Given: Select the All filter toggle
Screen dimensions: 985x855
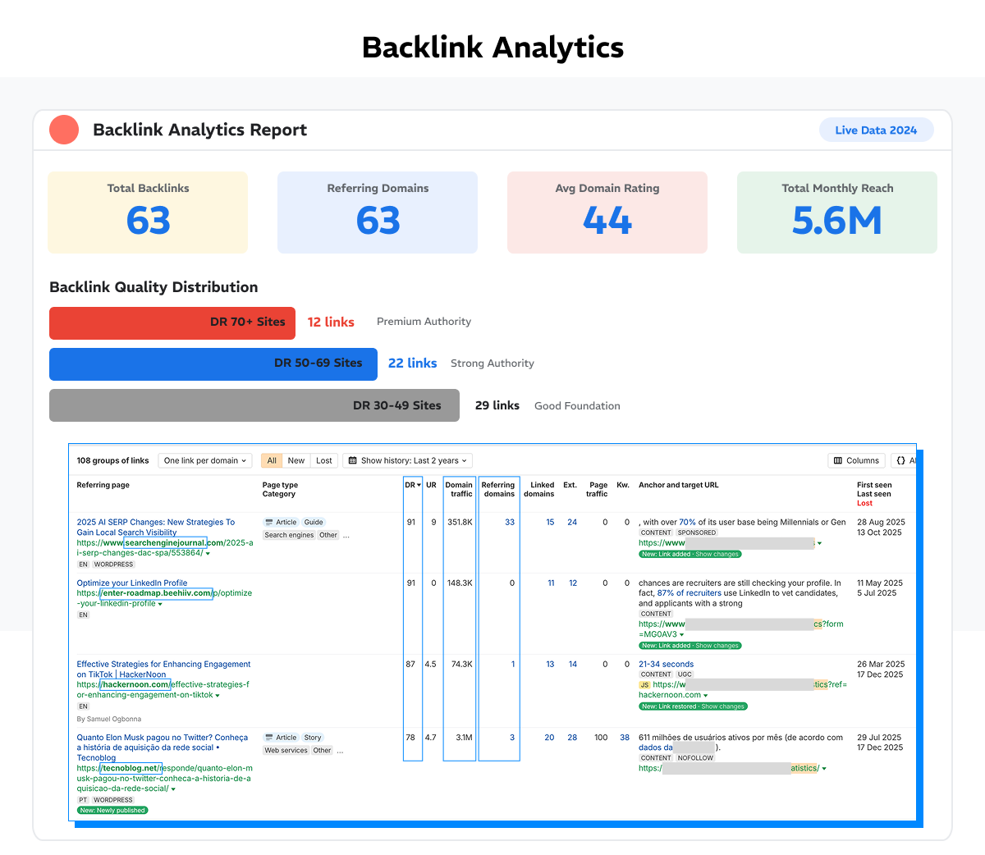Looking at the screenshot, I should click(272, 461).
